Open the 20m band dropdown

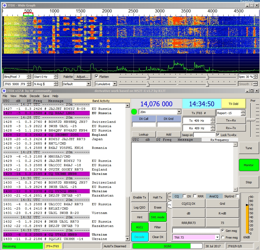(179, 112)
